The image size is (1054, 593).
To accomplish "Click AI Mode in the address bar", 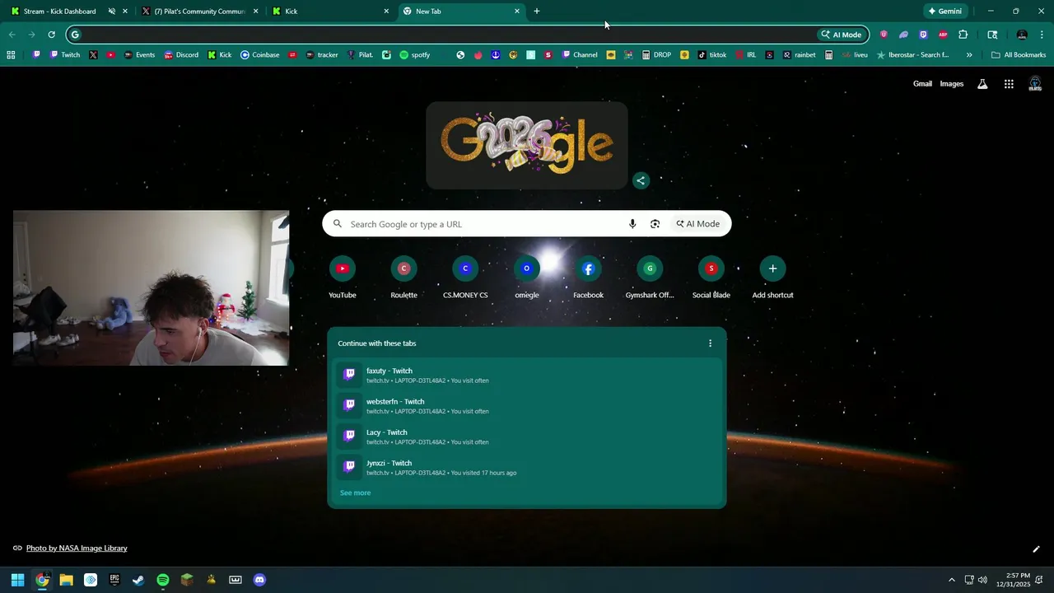I will pos(842,35).
